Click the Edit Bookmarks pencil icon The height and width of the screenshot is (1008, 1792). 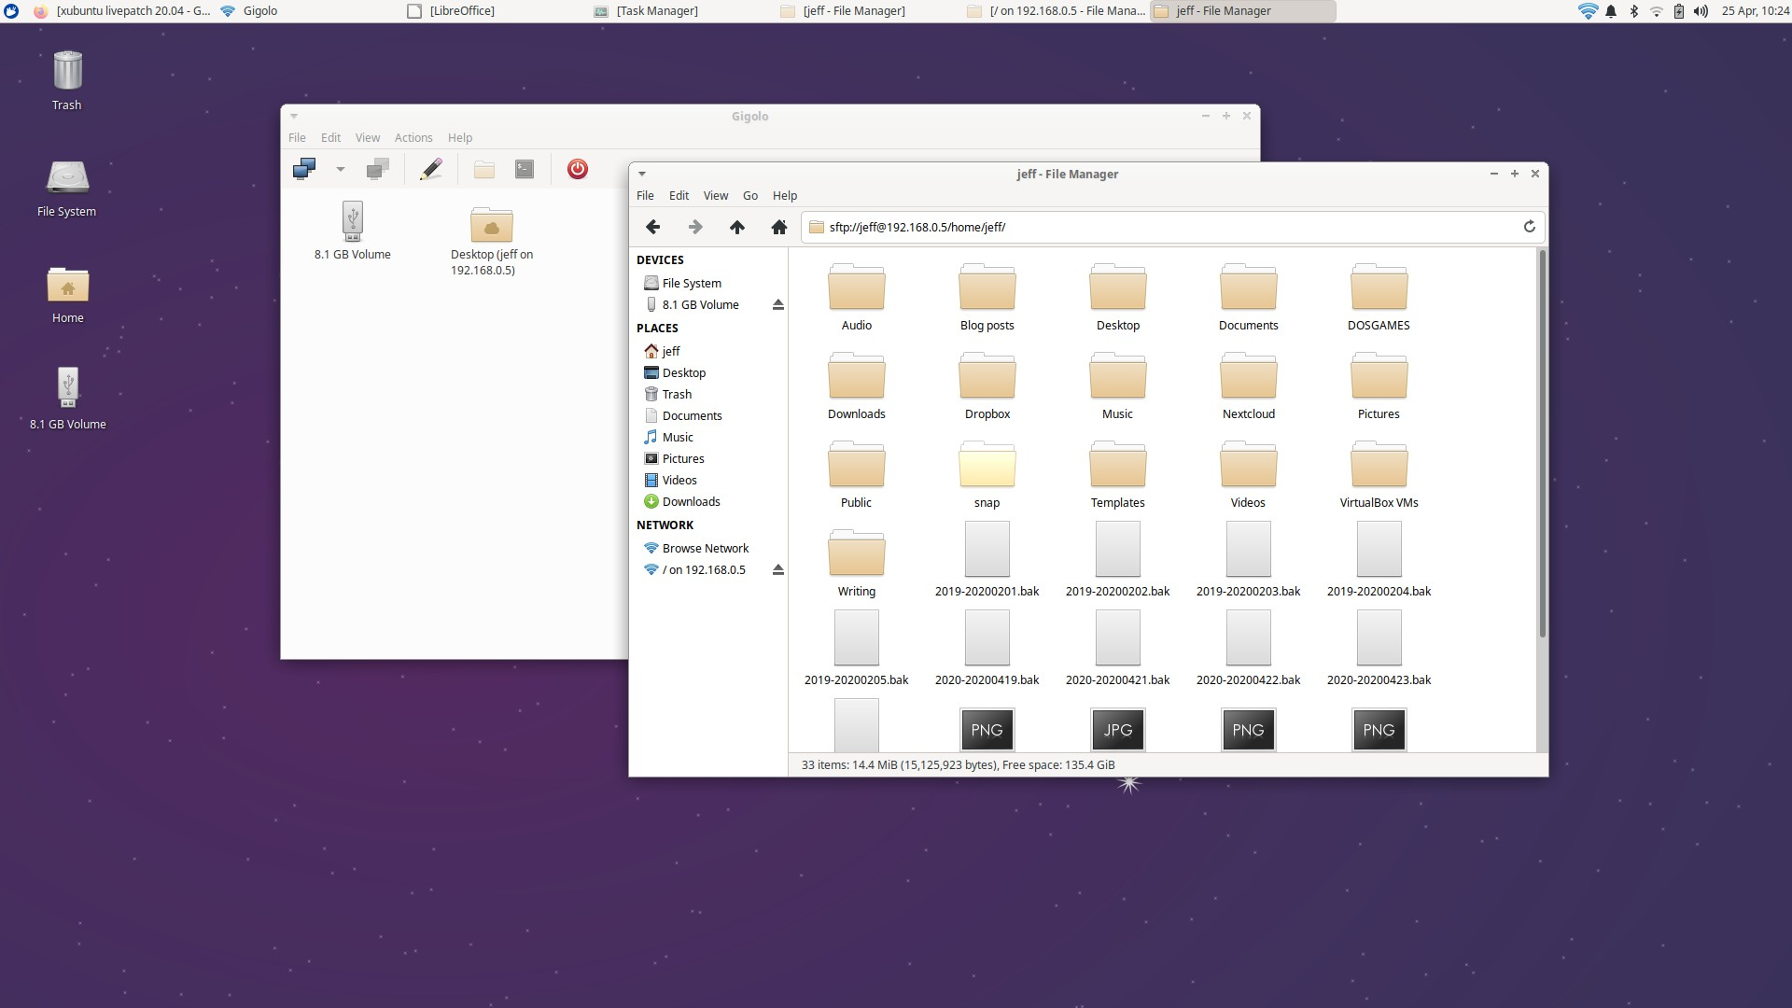[x=430, y=169]
